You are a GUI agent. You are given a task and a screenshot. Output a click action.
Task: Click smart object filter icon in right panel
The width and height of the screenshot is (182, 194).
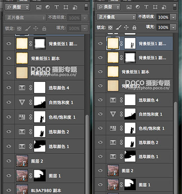pyautogui.click(x=164, y=7)
